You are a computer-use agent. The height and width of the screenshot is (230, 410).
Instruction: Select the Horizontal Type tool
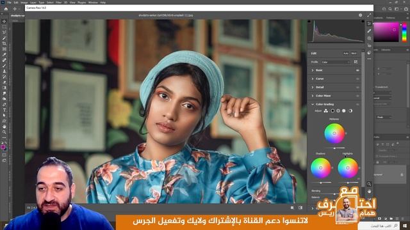point(4,110)
